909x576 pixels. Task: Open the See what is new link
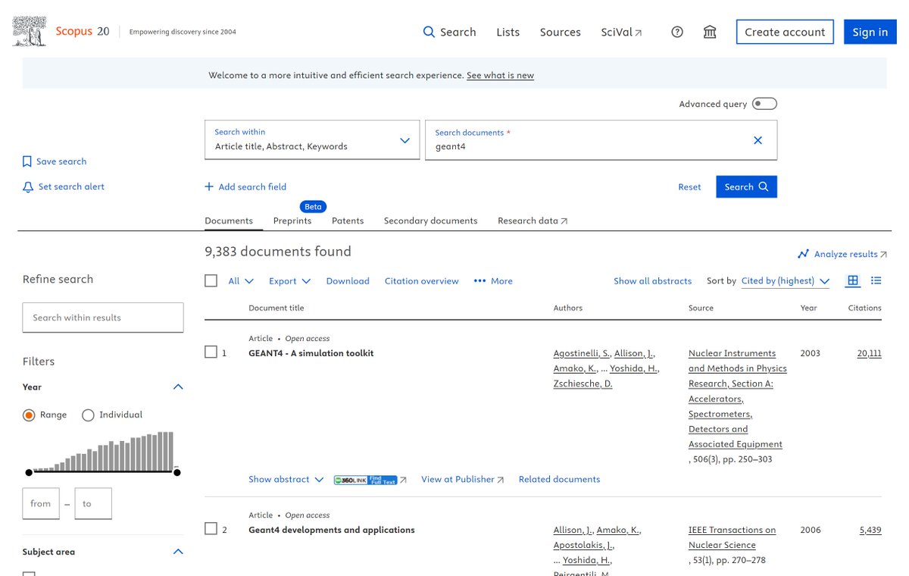click(500, 76)
